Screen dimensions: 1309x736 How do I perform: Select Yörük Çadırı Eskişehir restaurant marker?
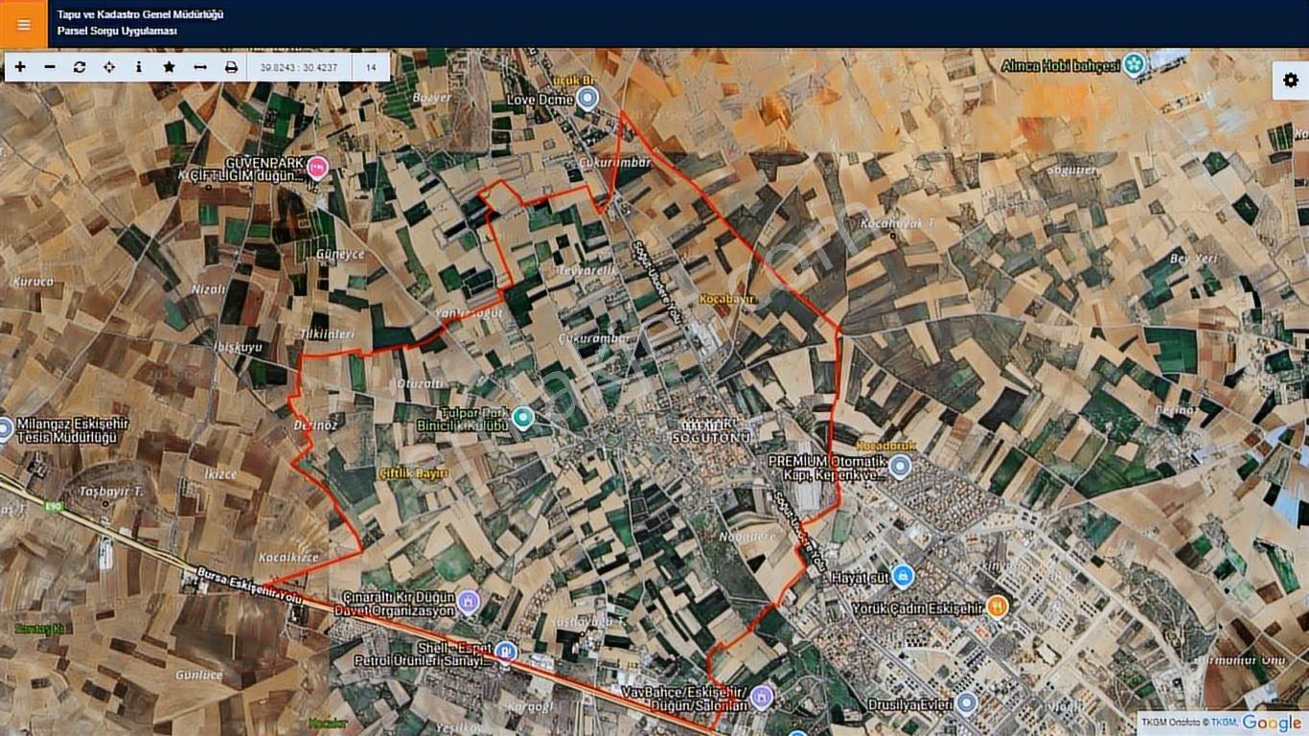[997, 607]
